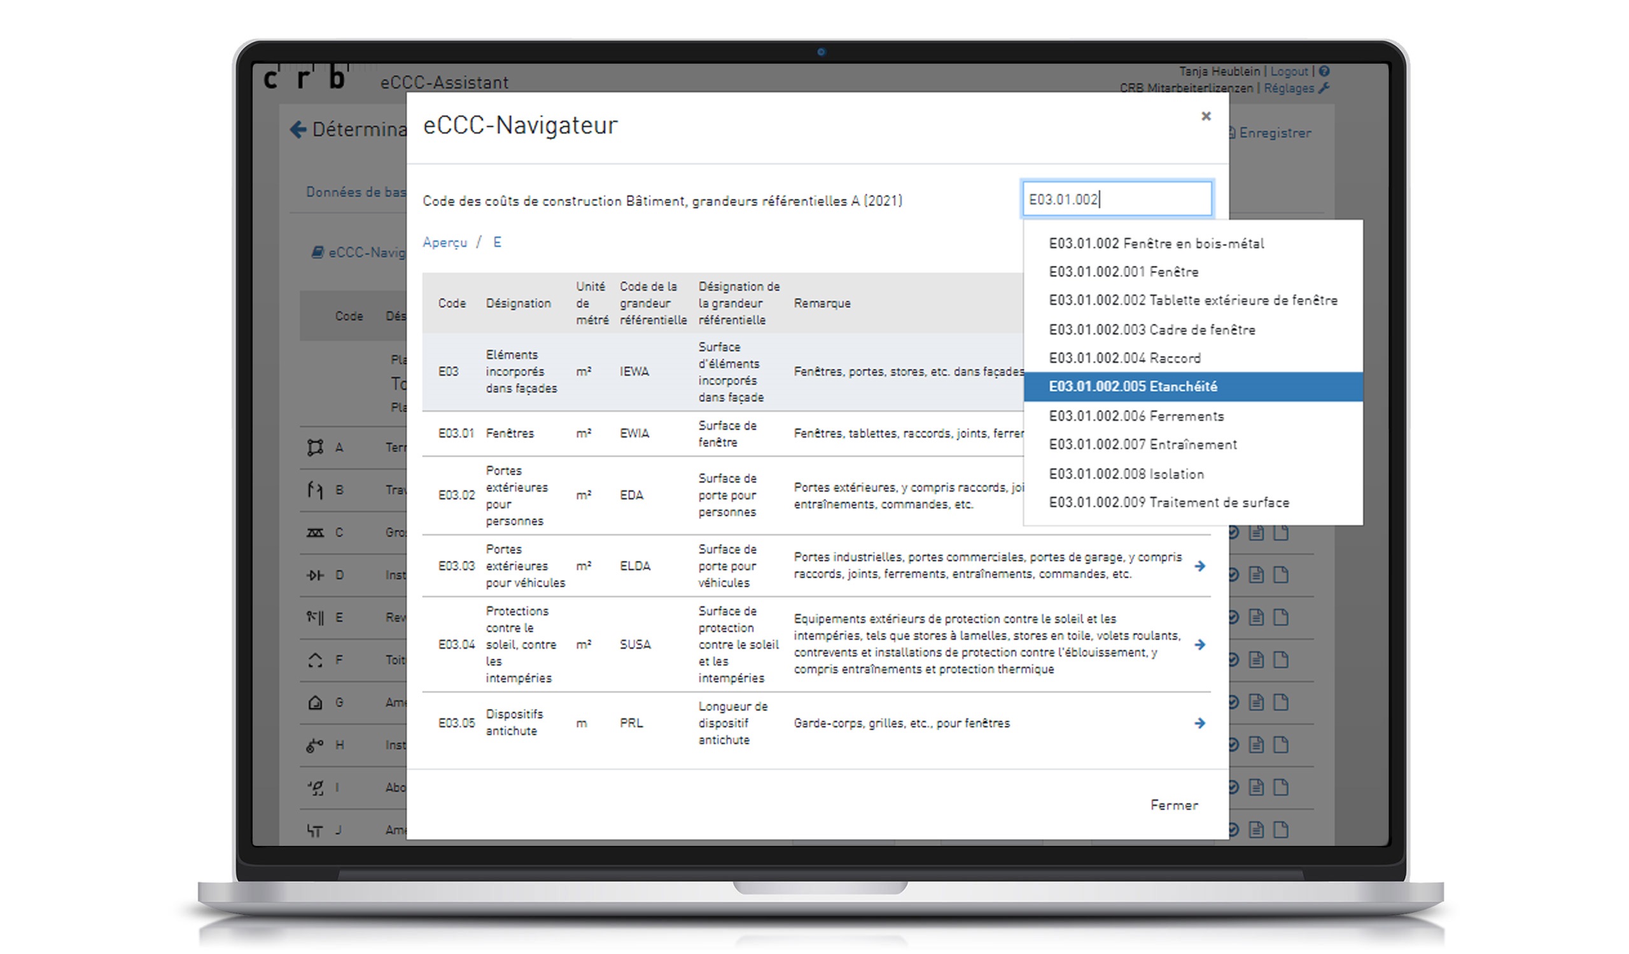Click the code search input field
This screenshot has height=954, width=1629.
coord(1117,199)
